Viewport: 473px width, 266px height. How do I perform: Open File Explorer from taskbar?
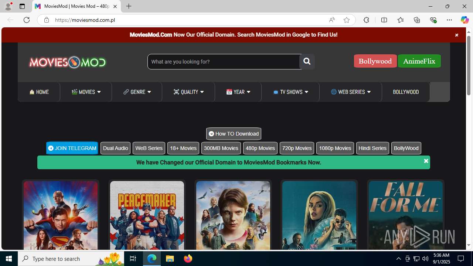click(x=170, y=259)
